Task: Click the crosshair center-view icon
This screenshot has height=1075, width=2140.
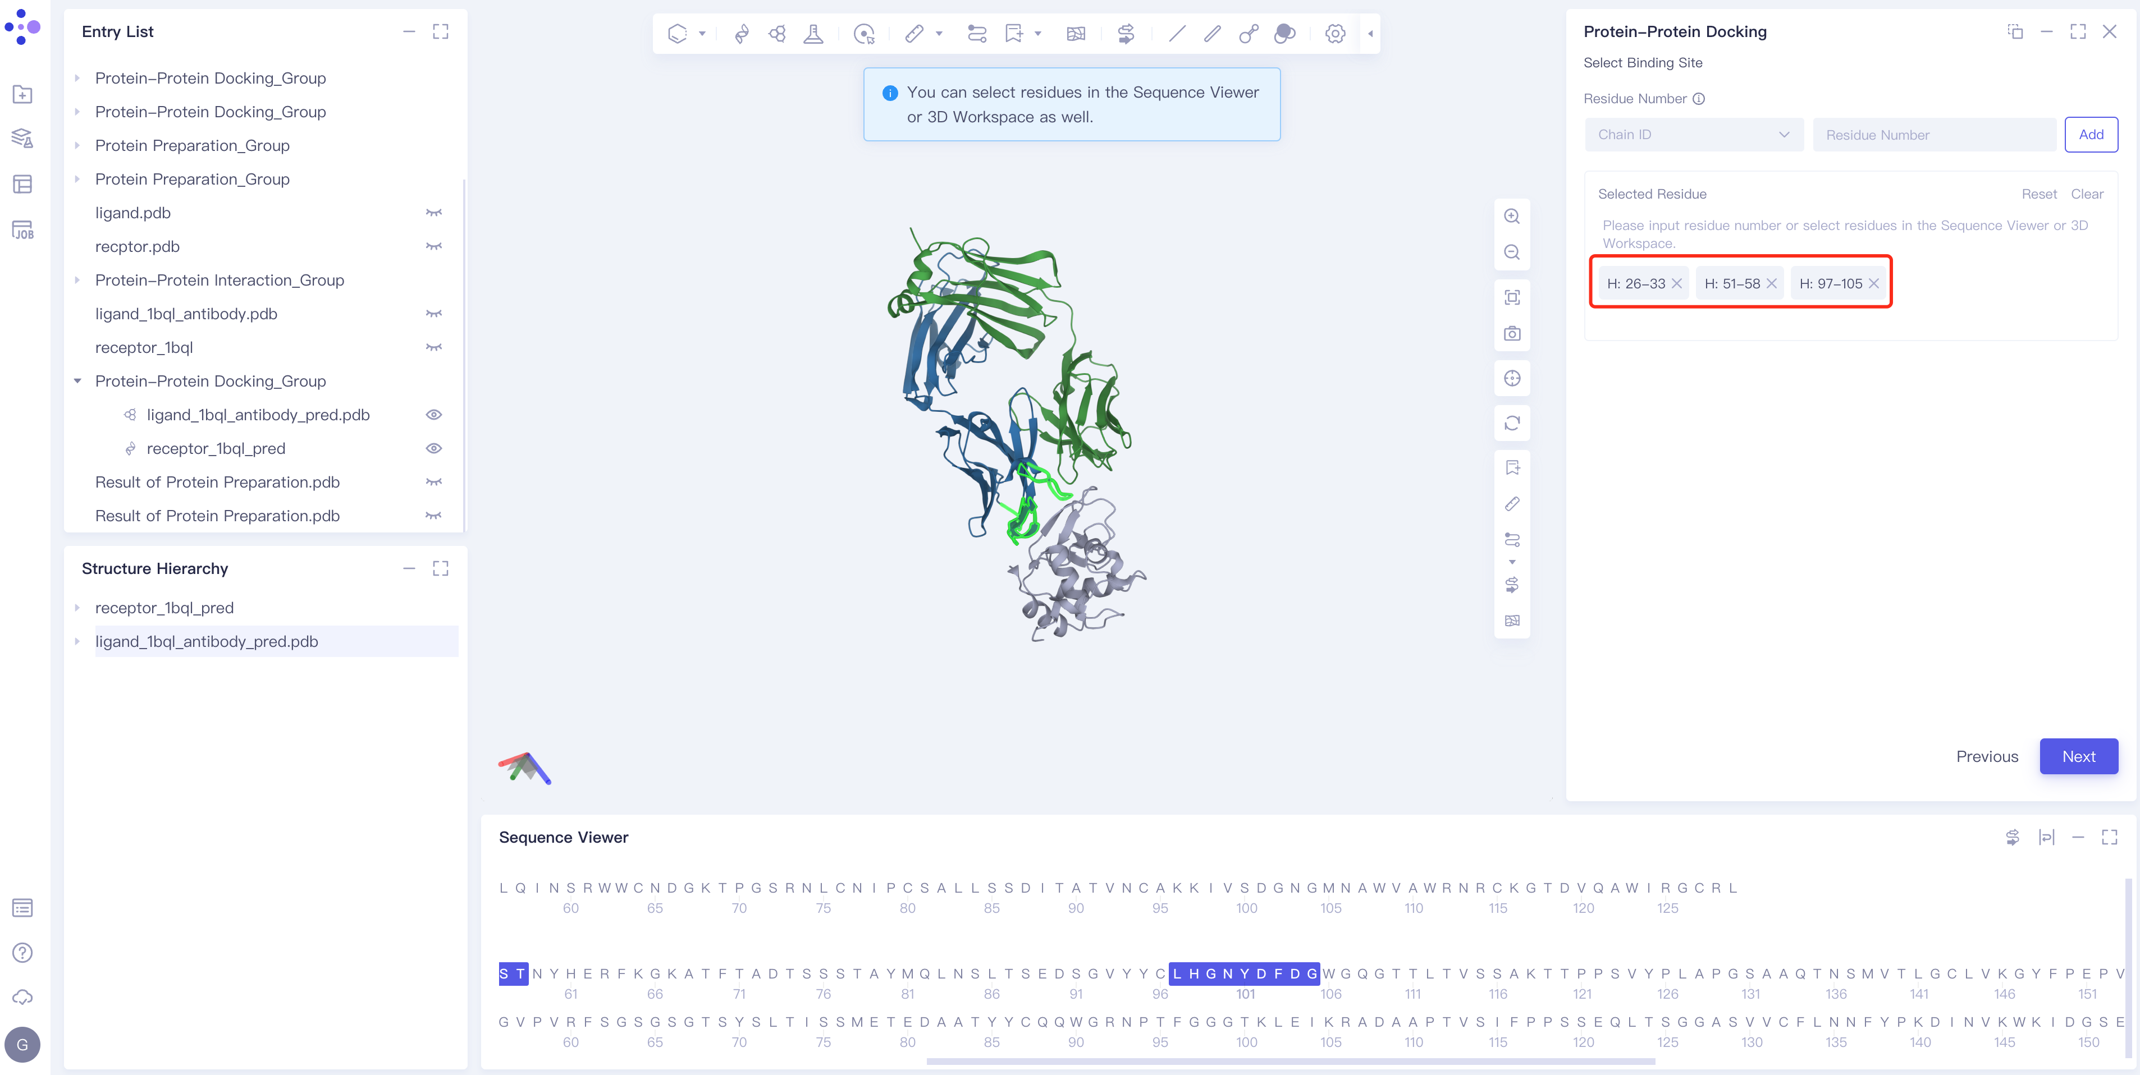Action: [1512, 379]
